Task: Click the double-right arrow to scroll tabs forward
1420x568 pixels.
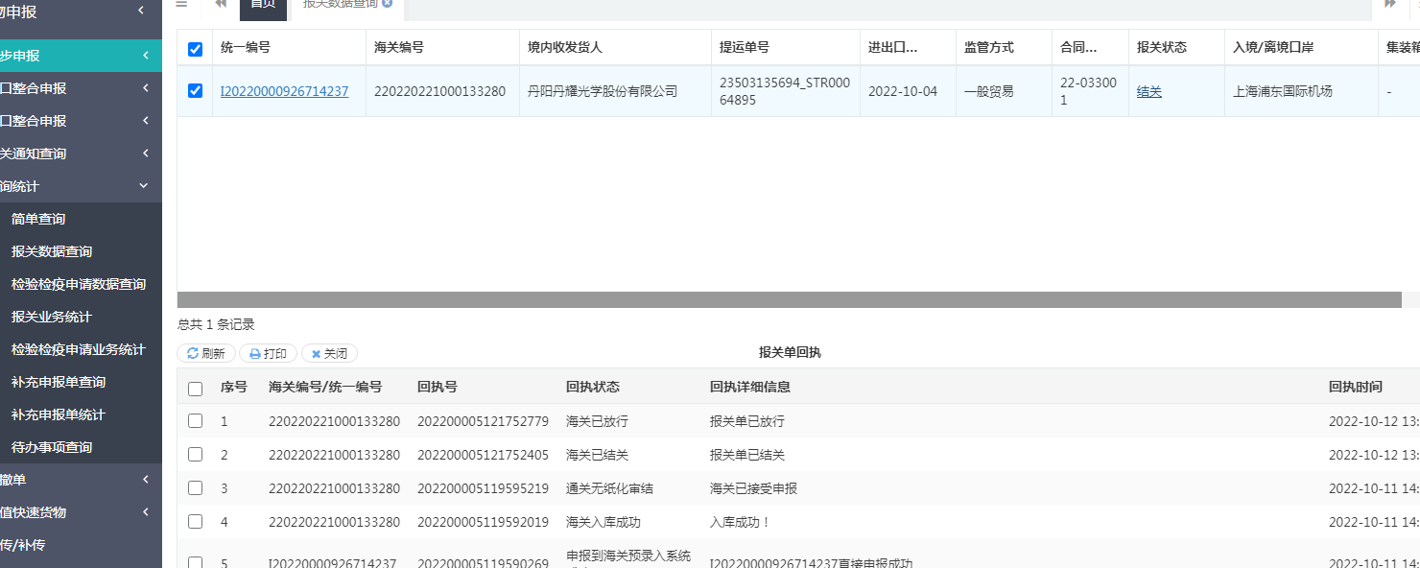Action: pos(1389,4)
